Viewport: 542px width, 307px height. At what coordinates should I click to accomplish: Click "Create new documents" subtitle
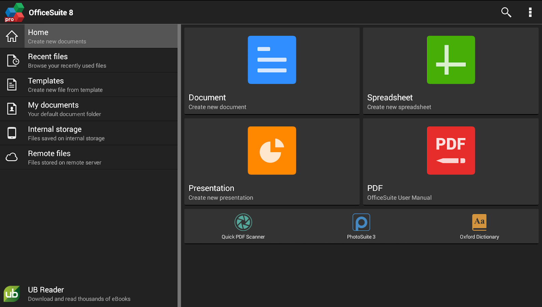click(x=57, y=42)
